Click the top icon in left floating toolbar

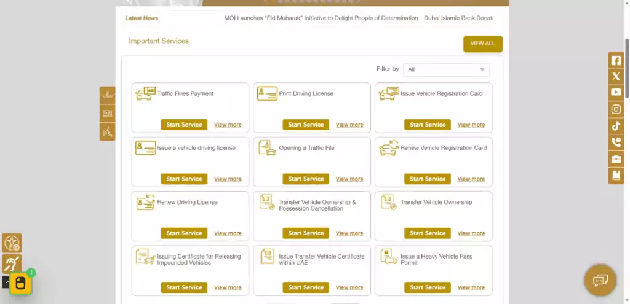(x=107, y=95)
